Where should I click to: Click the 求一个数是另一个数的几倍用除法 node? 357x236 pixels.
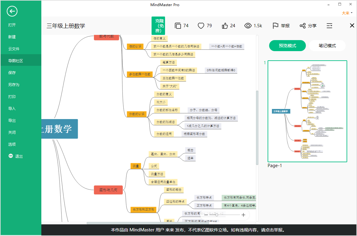pos(176,47)
